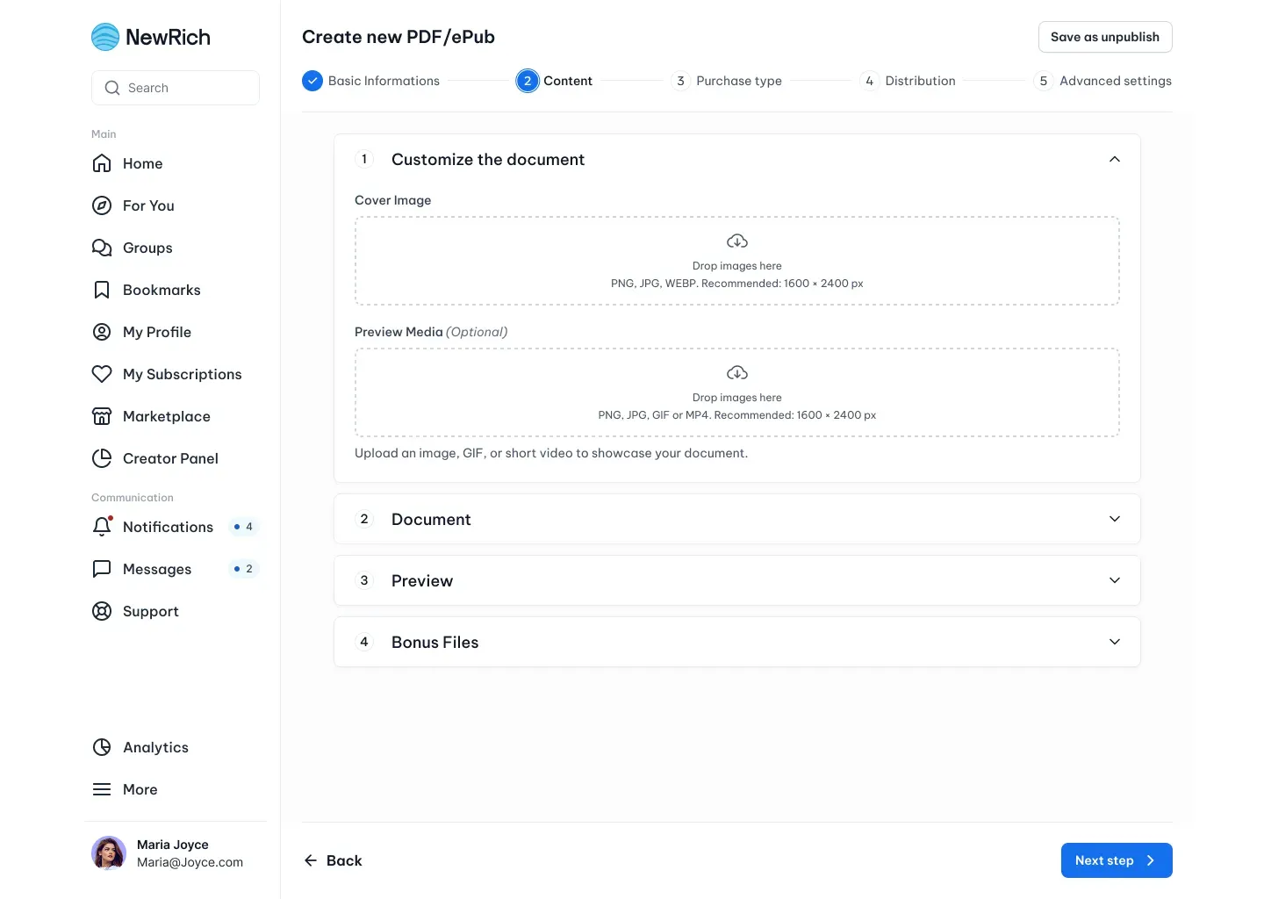Expand the Document section chevron
1264x899 pixels.
tap(1115, 519)
